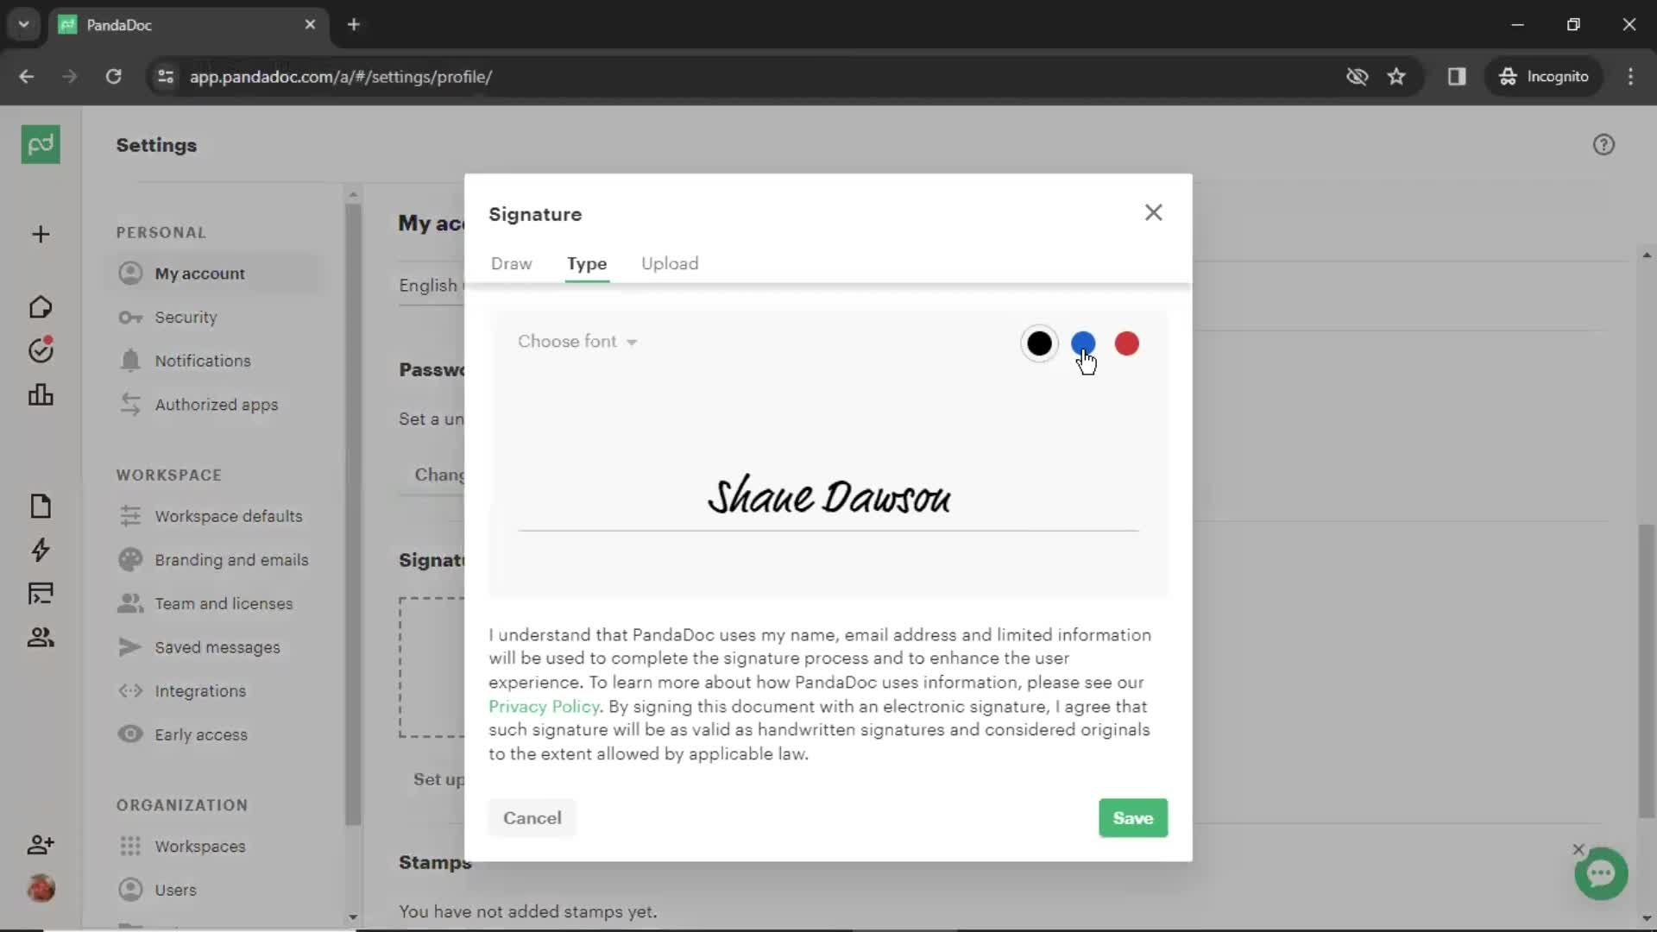1657x932 pixels.
Task: Select the red color swatch for signature
Action: (1125, 343)
